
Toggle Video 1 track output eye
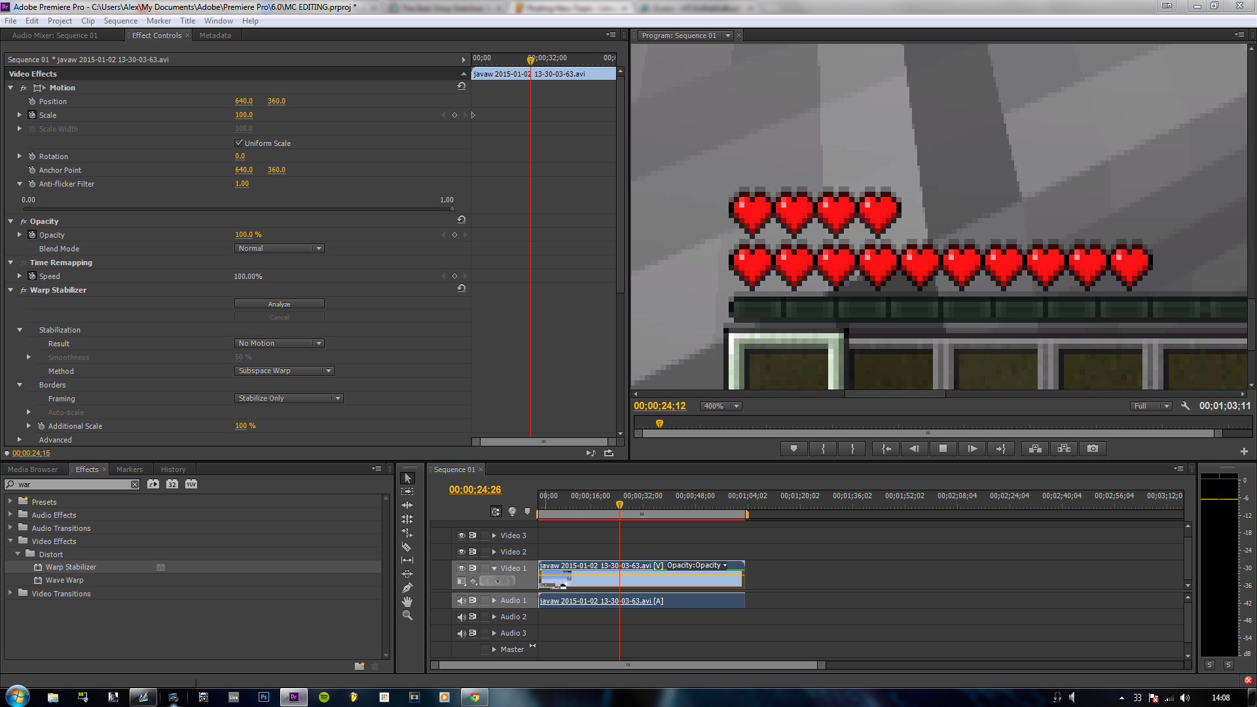click(462, 568)
